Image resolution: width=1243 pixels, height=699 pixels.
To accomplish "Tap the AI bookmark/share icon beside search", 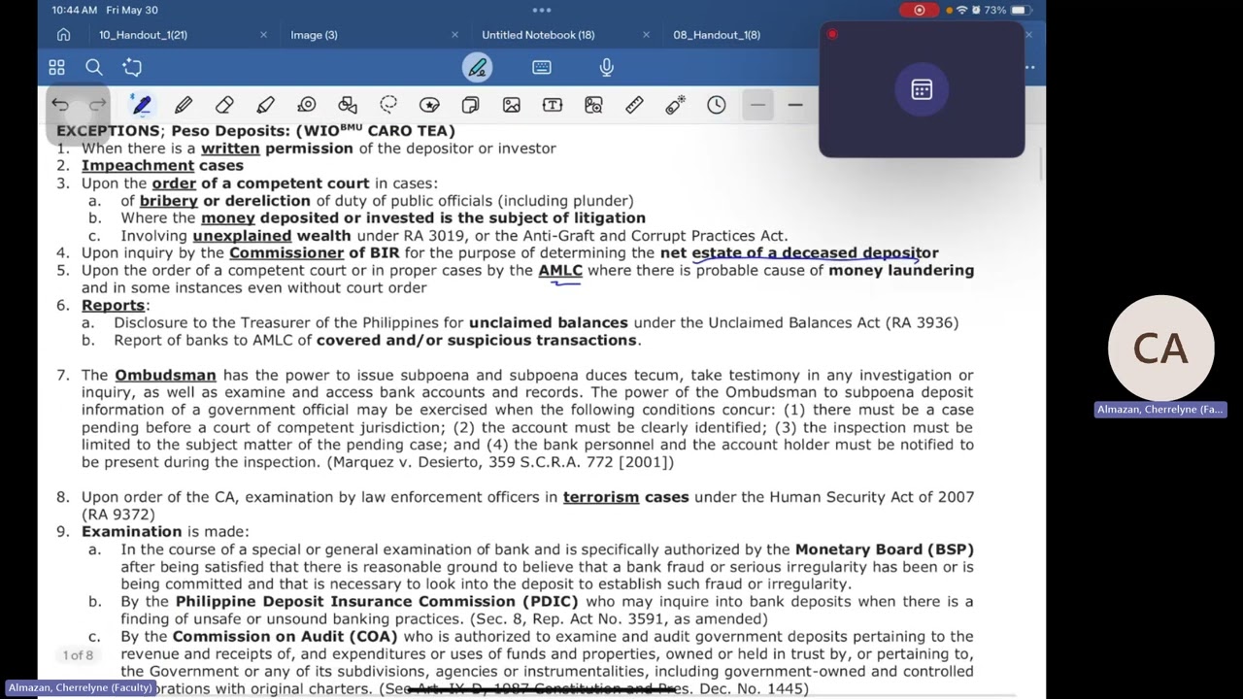I will [132, 67].
